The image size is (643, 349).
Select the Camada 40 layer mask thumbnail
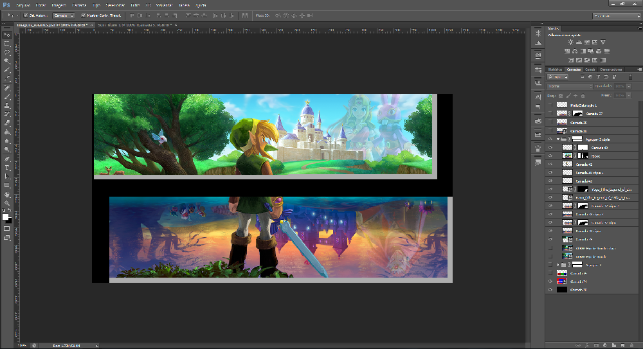(583, 148)
